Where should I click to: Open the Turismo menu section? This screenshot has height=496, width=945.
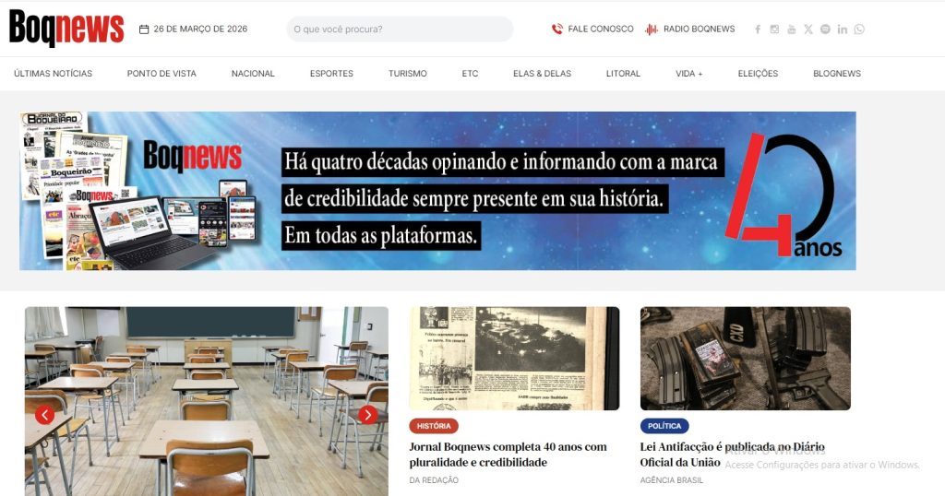407,74
